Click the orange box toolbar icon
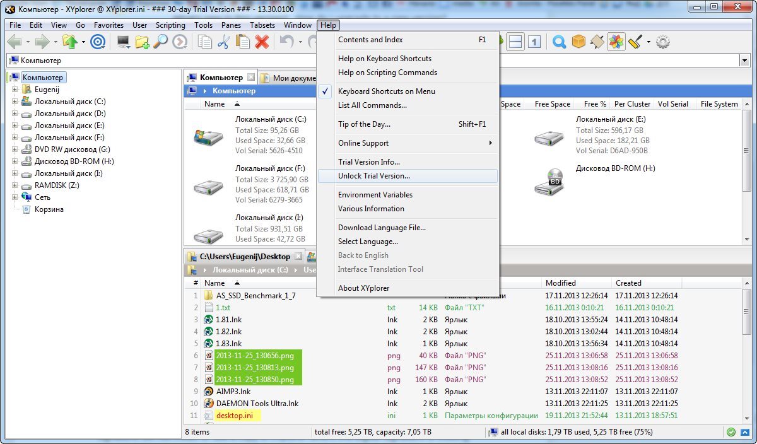The image size is (757, 444). coord(578,42)
